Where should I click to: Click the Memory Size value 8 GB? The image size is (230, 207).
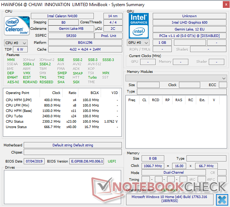[153, 159]
